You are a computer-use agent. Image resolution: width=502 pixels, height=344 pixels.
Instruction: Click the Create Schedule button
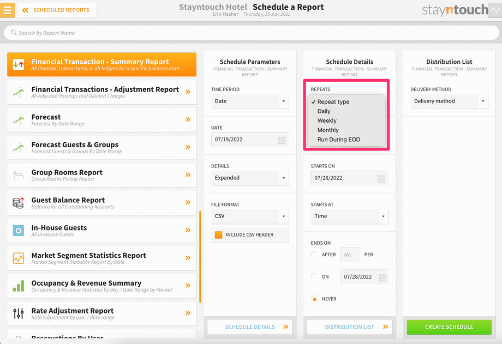(x=449, y=327)
